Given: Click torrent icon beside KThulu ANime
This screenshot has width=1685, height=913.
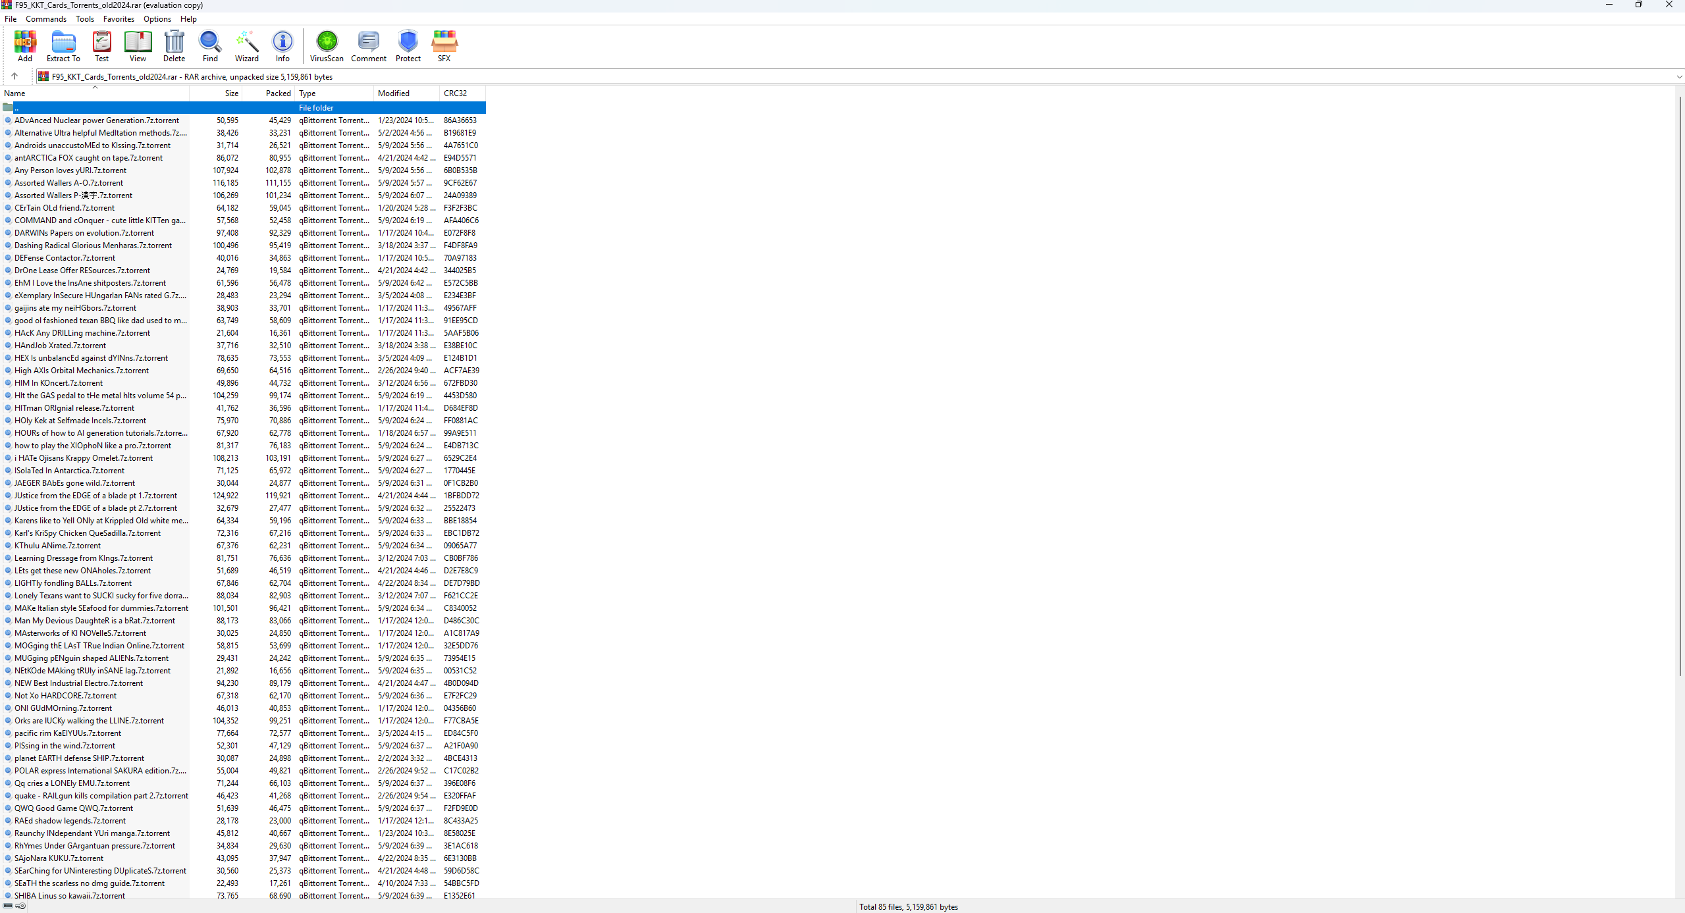Looking at the screenshot, I should click(8, 545).
